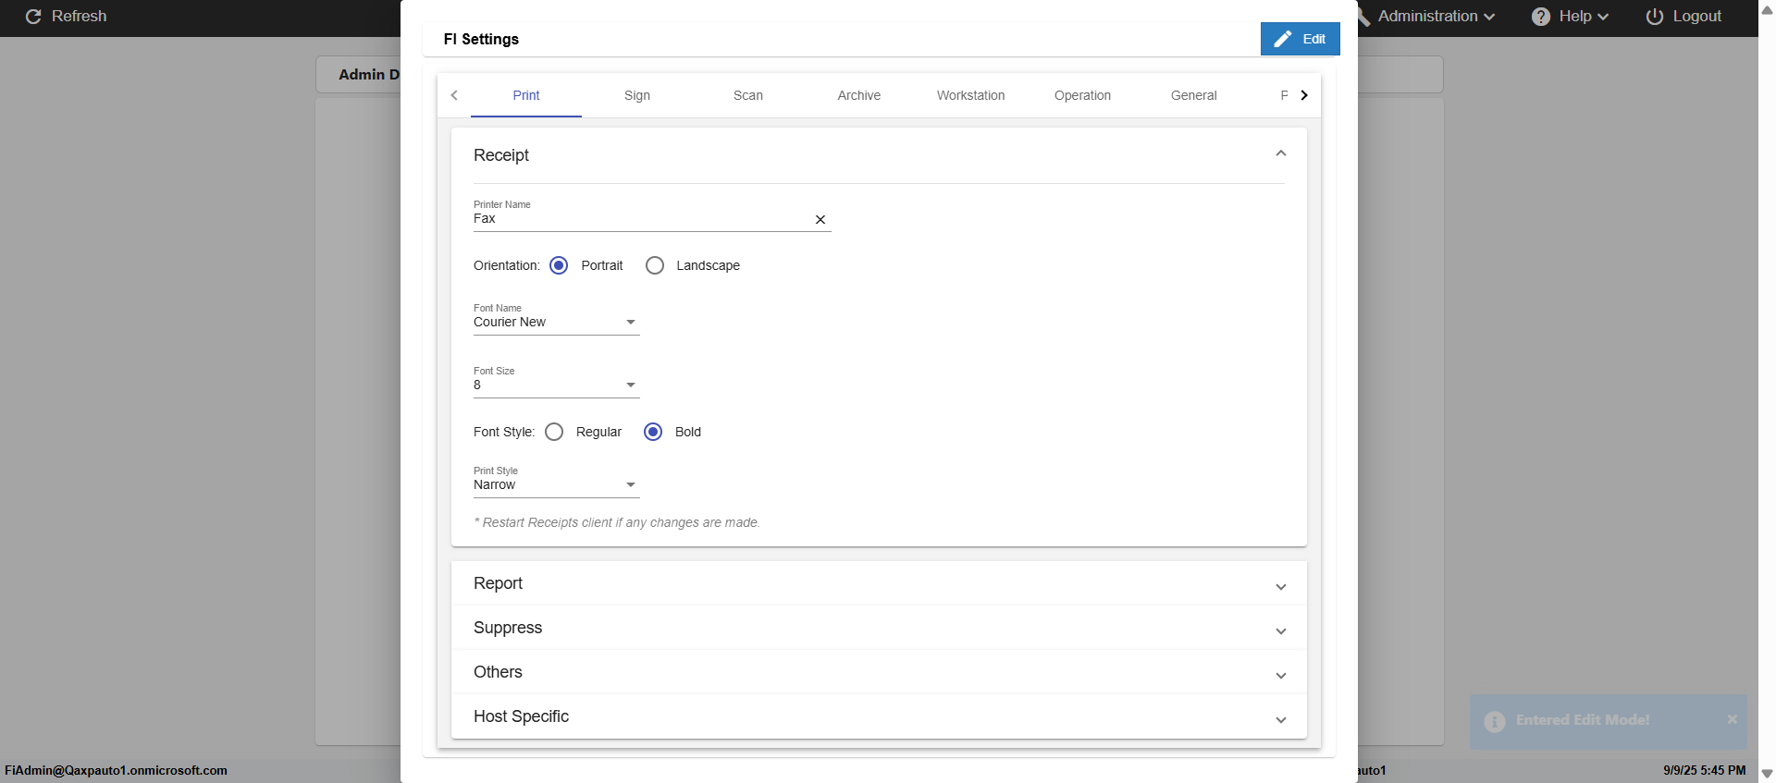
Task: Click the Printer Name input field
Action: coord(638,219)
